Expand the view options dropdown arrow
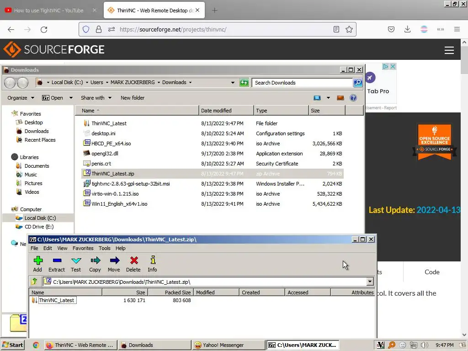The height and width of the screenshot is (351, 468). [328, 98]
